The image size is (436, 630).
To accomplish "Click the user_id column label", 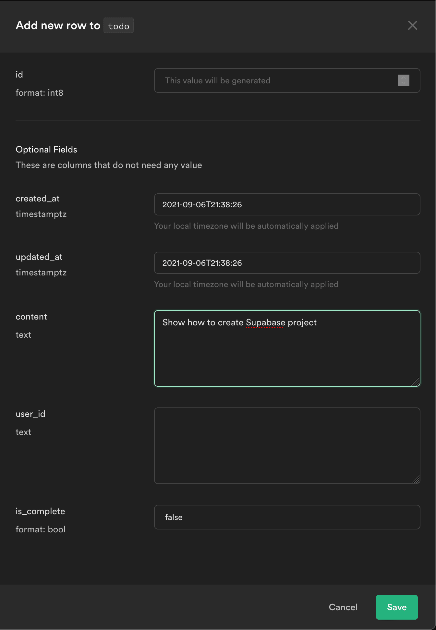I will pos(30,414).
